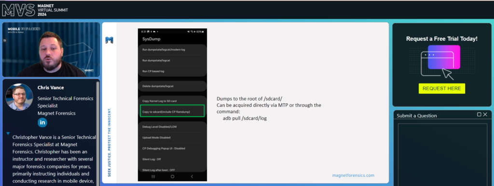The image size is (494, 186).
Task: Collapse the speaker bio triangle arrow
Action: [x=8, y=134]
